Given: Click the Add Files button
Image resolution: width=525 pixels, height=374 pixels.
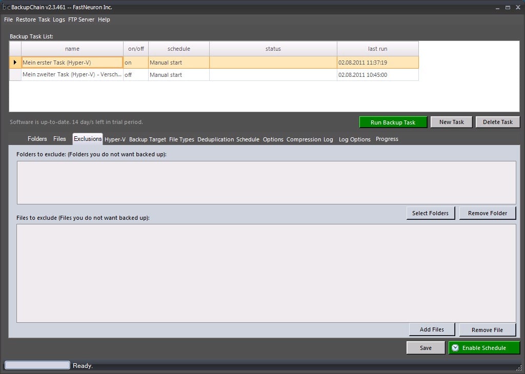Looking at the screenshot, I should coord(432,329).
